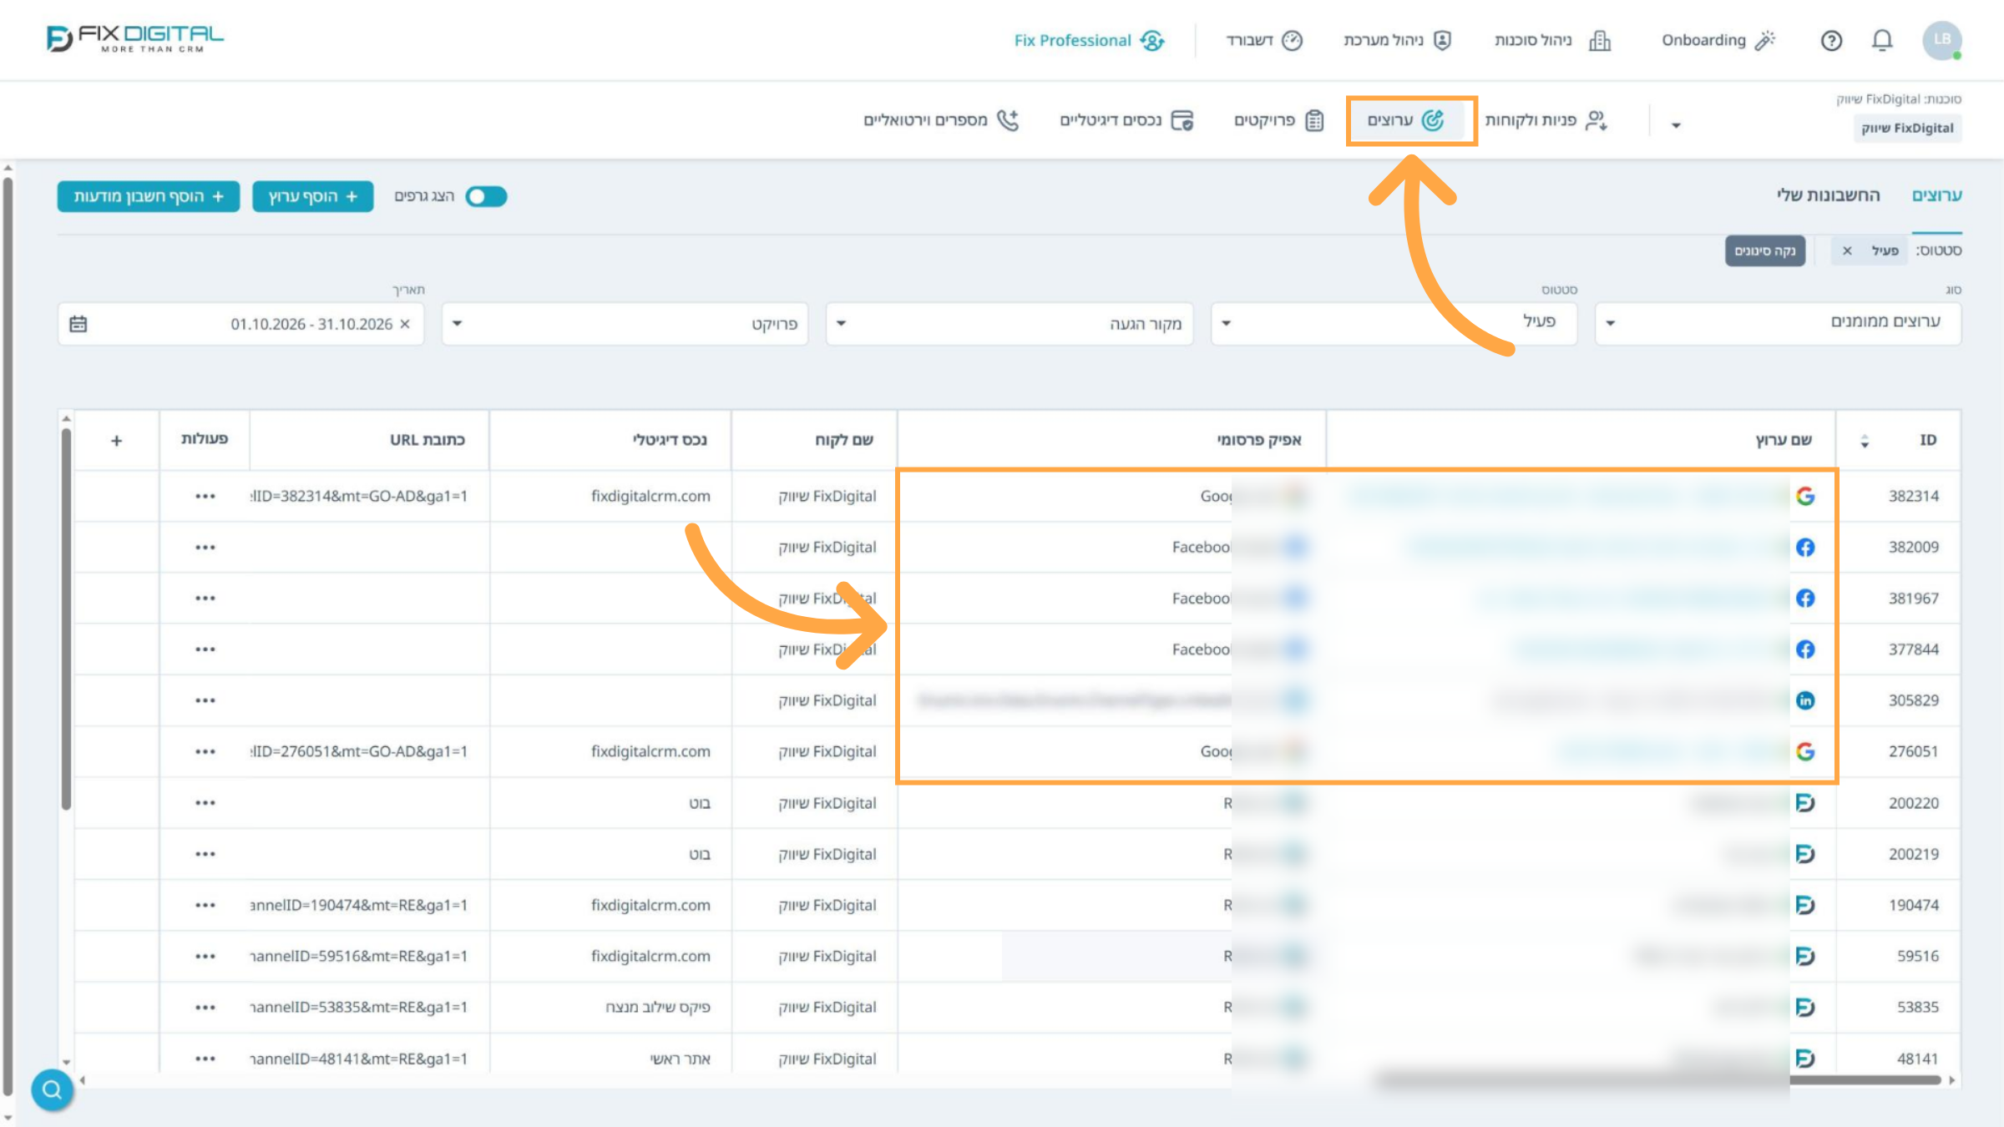Click the Facebook icon in row 381967
The image size is (2004, 1127).
pos(1805,599)
